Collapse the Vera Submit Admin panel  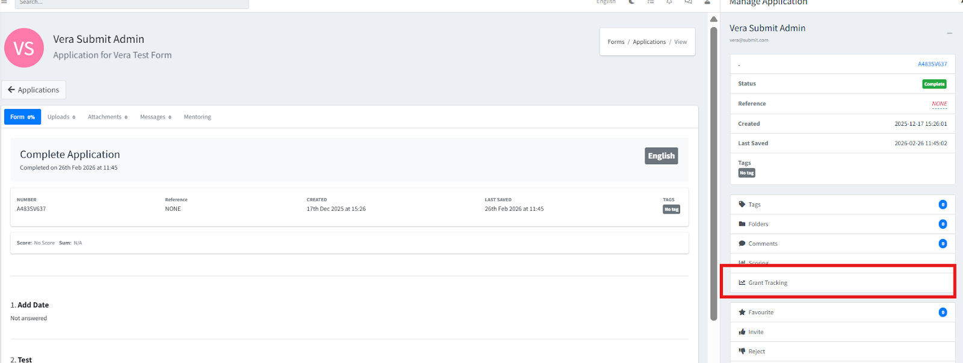pyautogui.click(x=949, y=33)
